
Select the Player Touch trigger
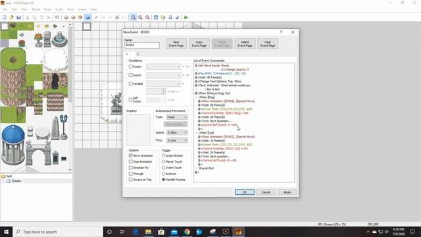click(x=163, y=162)
